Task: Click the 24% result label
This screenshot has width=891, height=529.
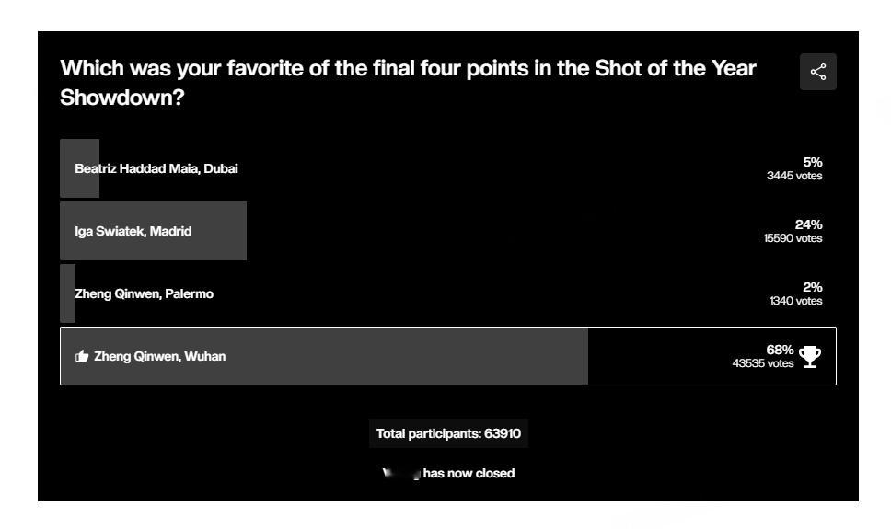Action: point(808,224)
